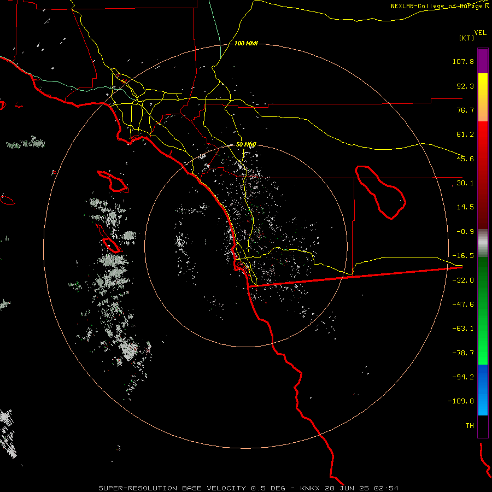Click the 30.1 value on the velocity scale

(x=465, y=183)
